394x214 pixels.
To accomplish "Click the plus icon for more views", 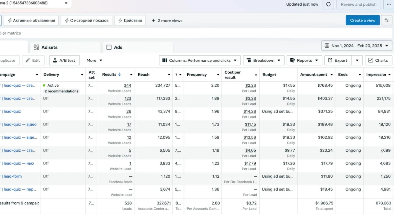I will click(154, 20).
